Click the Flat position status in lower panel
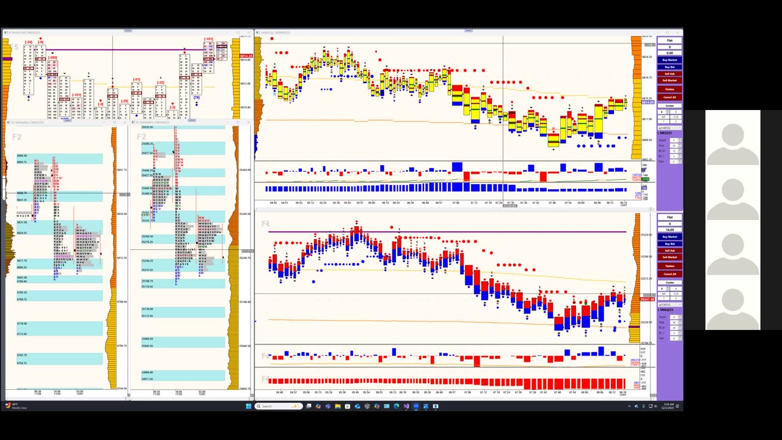This screenshot has width=782, height=440. [670, 217]
